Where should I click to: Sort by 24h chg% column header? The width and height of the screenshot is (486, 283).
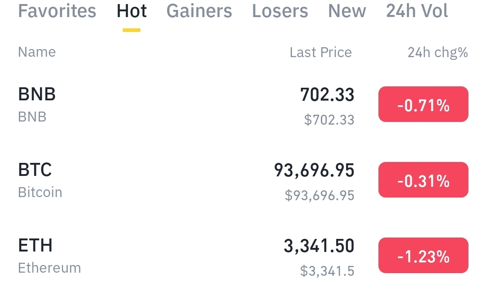coord(438,53)
